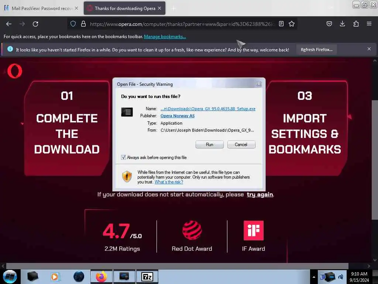
Task: Open the Windows Start button
Action: click(10, 277)
